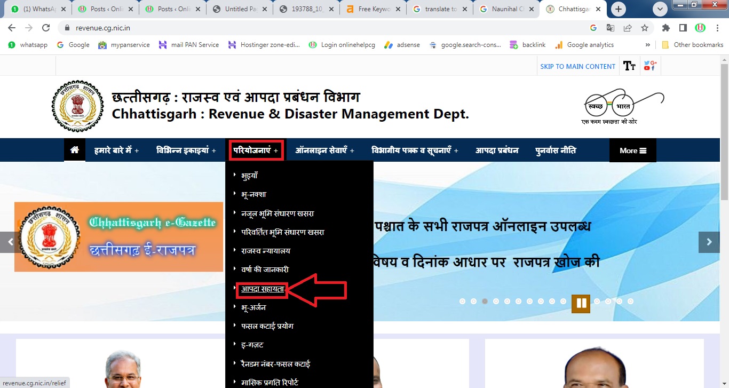Viewport: 729px width, 388px height.
Task: Select the first slideshow indicator dot
Action: 462,301
